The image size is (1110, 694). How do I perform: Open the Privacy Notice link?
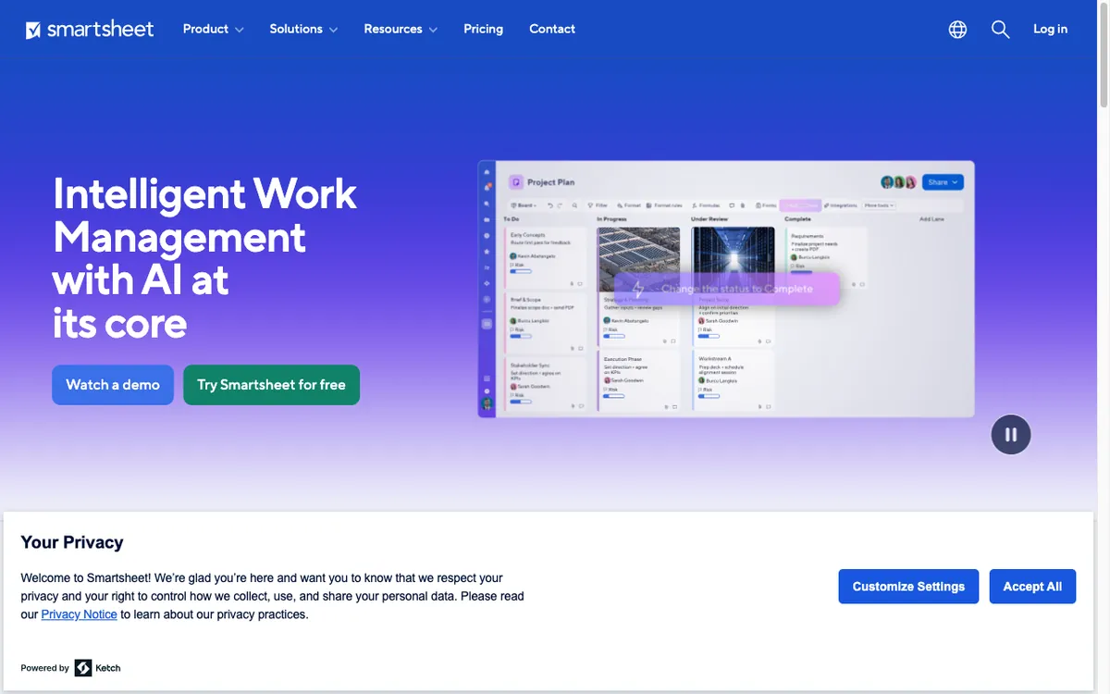click(x=79, y=614)
